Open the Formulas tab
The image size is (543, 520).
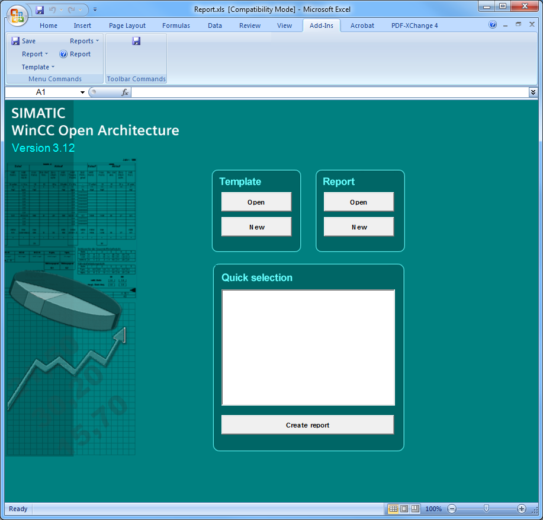pyautogui.click(x=176, y=25)
